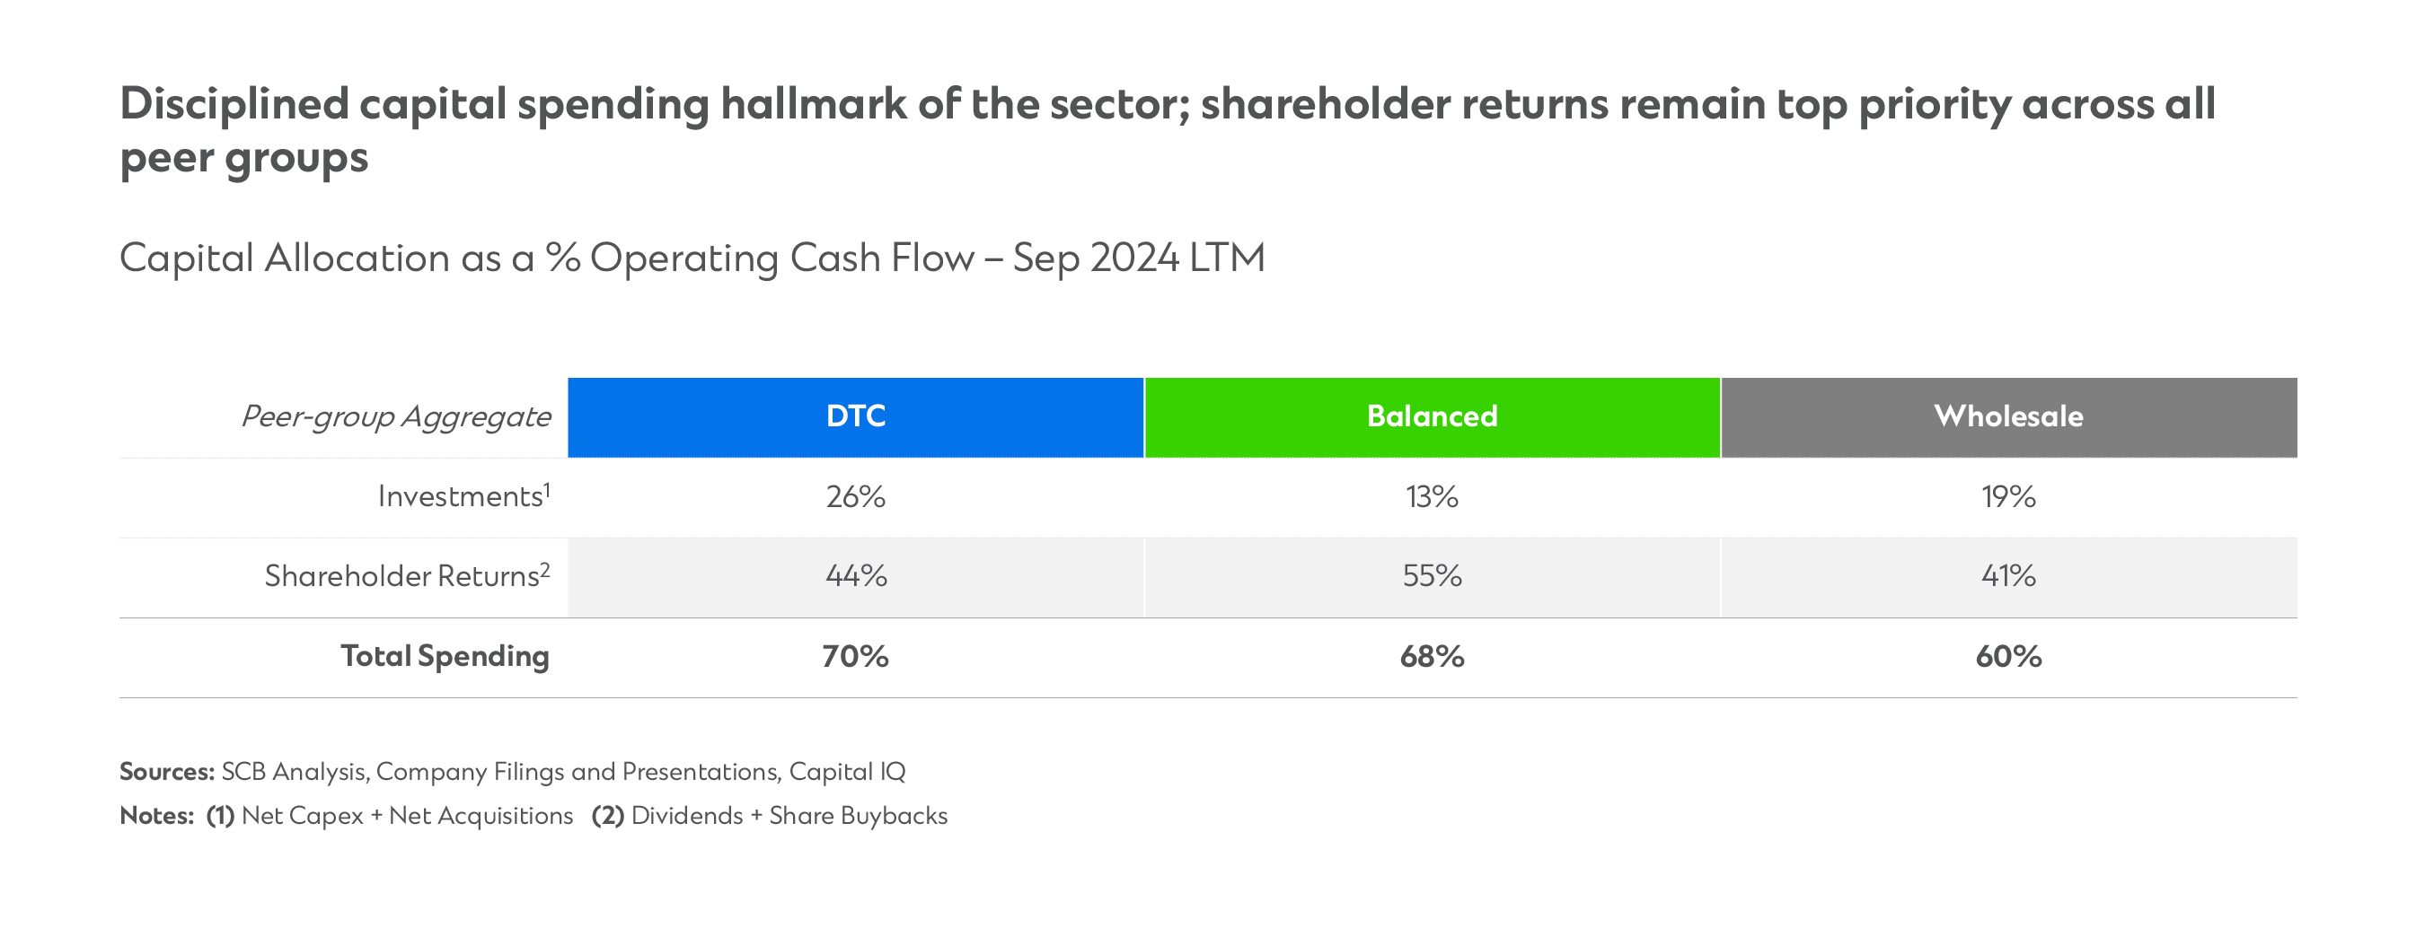2425x928 pixels.
Task: Select the Peer-group Aggregate label
Action: (x=395, y=416)
